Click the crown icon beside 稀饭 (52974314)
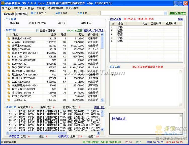This screenshot has width=189, height=145. tap(9, 67)
